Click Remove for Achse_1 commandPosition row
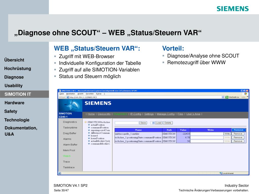This screenshot has width=259, height=194. pyautogui.click(x=238, y=137)
